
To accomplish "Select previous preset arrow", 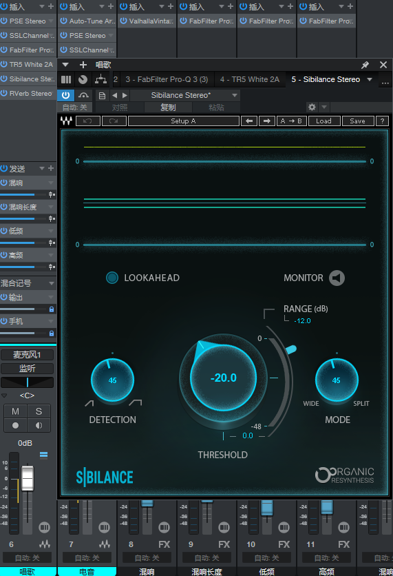I will [x=114, y=96].
